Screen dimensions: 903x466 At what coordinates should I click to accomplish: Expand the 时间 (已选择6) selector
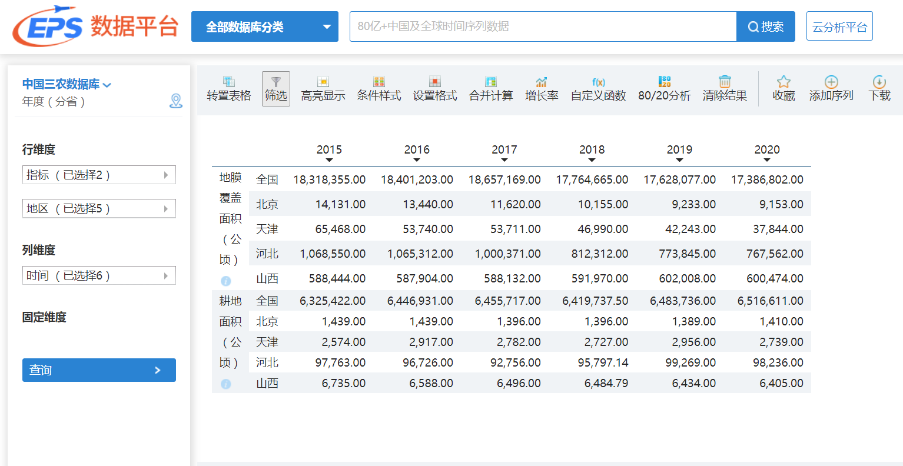point(99,275)
